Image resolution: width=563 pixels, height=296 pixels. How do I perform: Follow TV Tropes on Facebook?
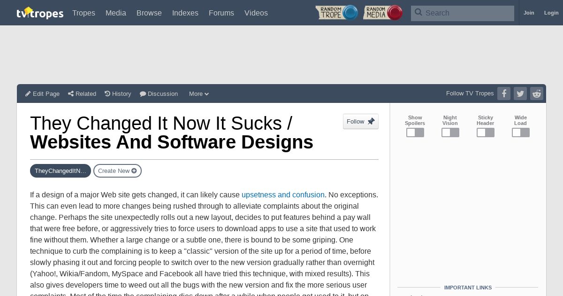coord(504,93)
